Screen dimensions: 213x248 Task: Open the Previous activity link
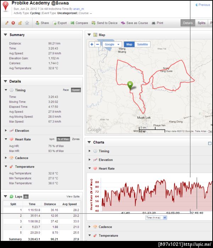[203, 5]
